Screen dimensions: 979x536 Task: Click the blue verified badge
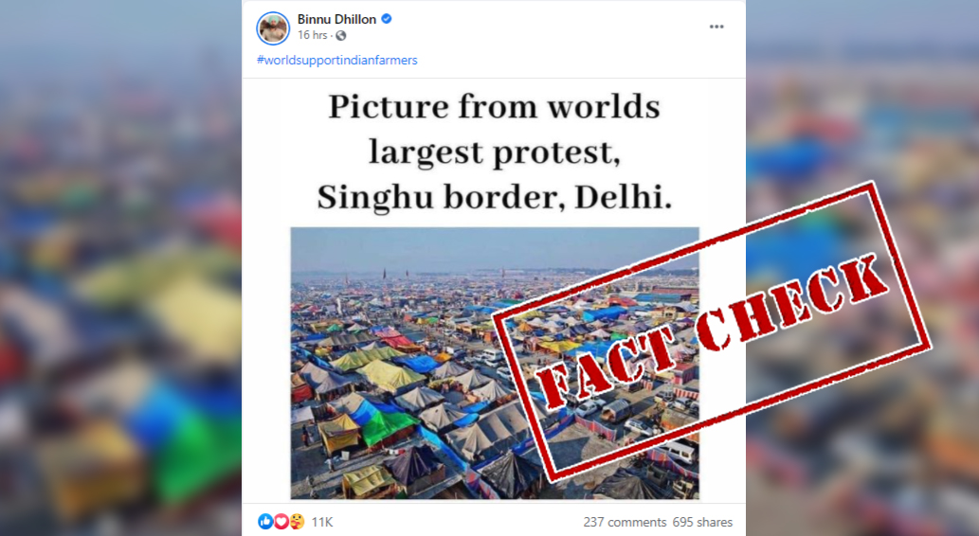click(387, 19)
